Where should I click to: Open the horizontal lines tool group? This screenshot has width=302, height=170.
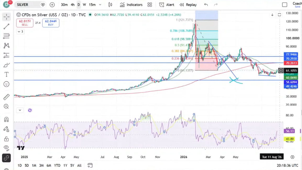pos(6,36)
